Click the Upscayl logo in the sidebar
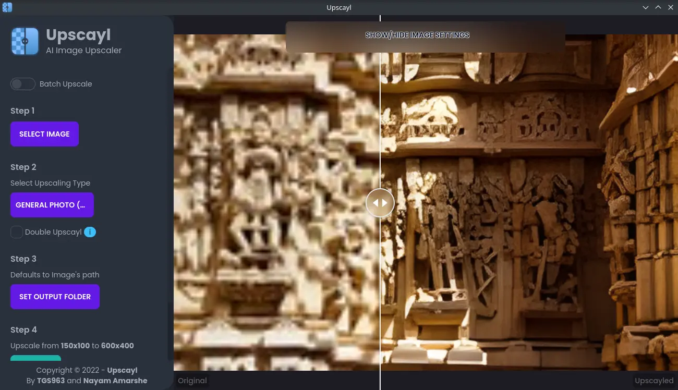Viewport: 678px width, 390px height. pyautogui.click(x=25, y=41)
